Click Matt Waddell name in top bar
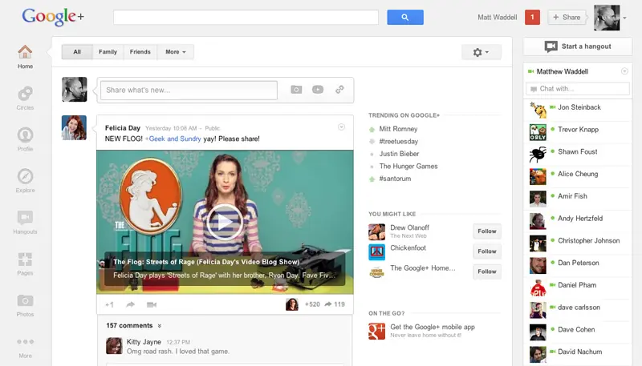The width and height of the screenshot is (642, 366). pyautogui.click(x=497, y=17)
